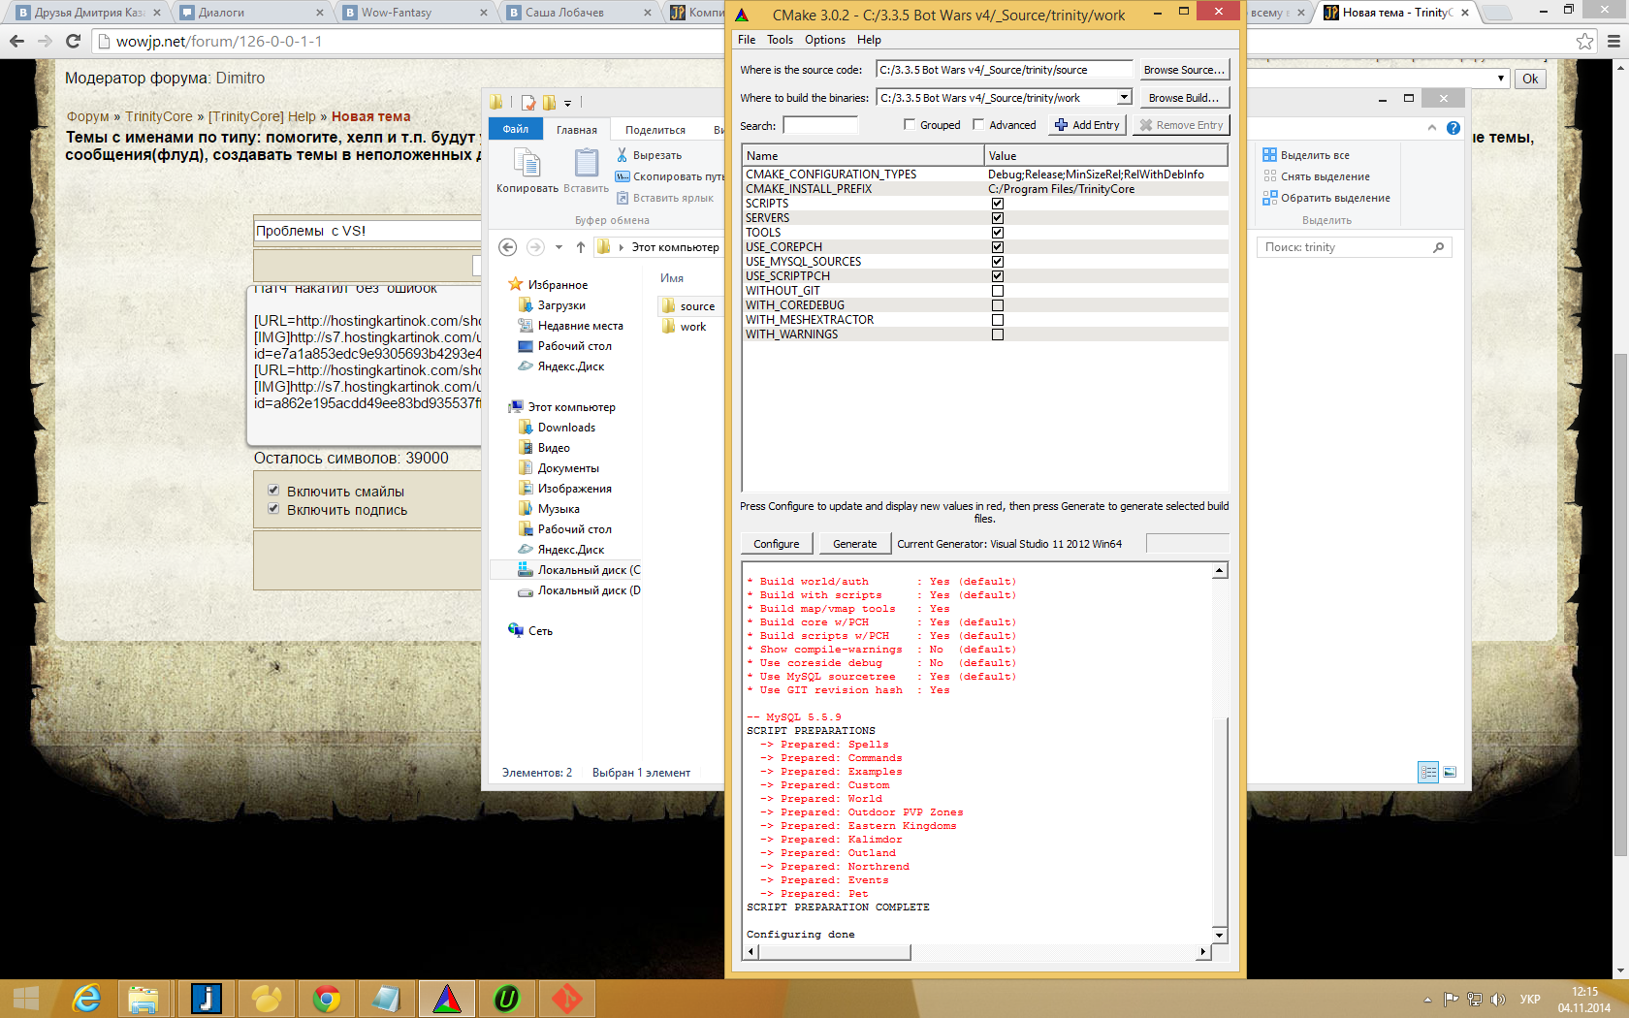Expand the build binaries path dropdown
This screenshot has height=1018, width=1629.
tap(1124, 97)
